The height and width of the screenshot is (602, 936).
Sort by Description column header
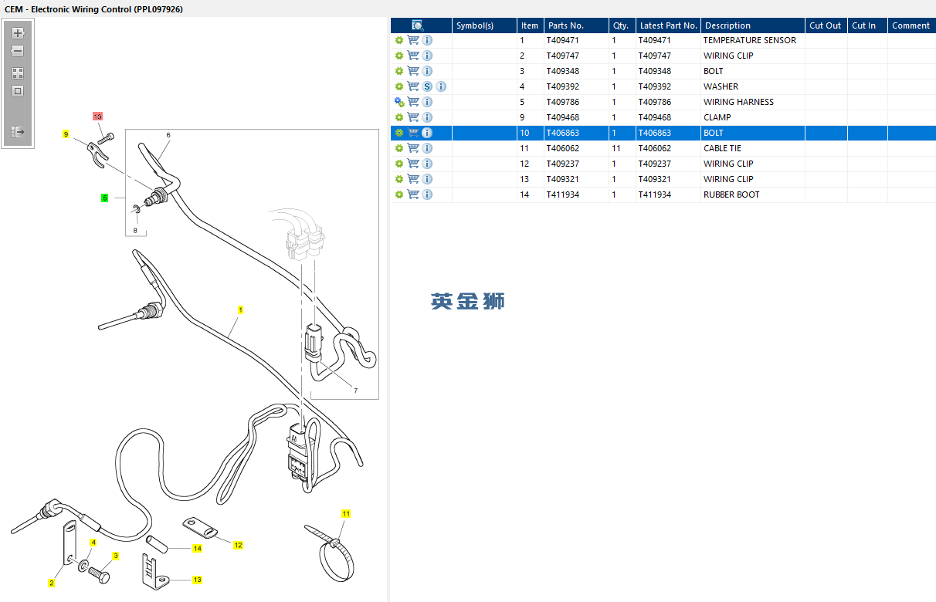pyautogui.click(x=753, y=25)
